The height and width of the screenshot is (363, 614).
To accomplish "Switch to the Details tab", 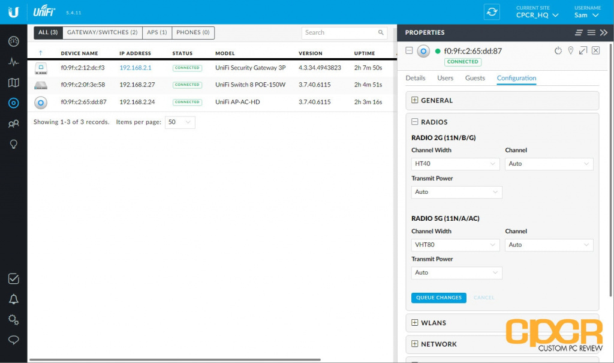I will tap(416, 78).
